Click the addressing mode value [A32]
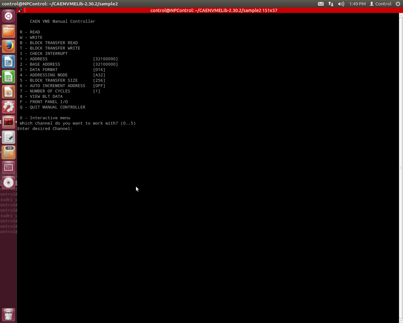Viewport: 403px width, 323px height. [99, 75]
